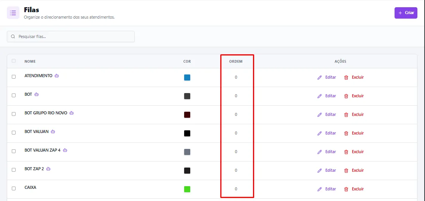
Task: Click the black swatch of BOT VALUAN
Action: coord(187,133)
